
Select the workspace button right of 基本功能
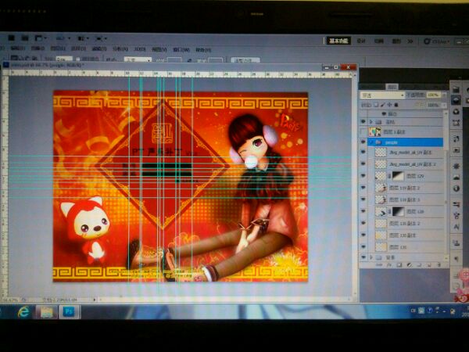tap(361, 41)
